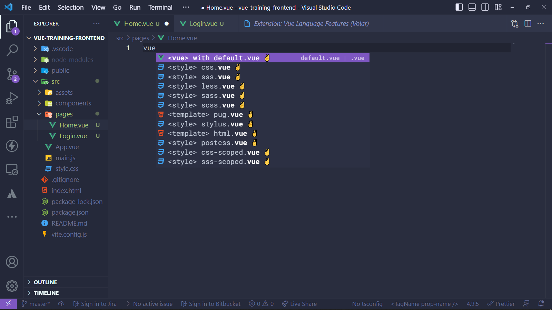The image size is (552, 310).
Task: Open the File menu
Action: pos(26,7)
